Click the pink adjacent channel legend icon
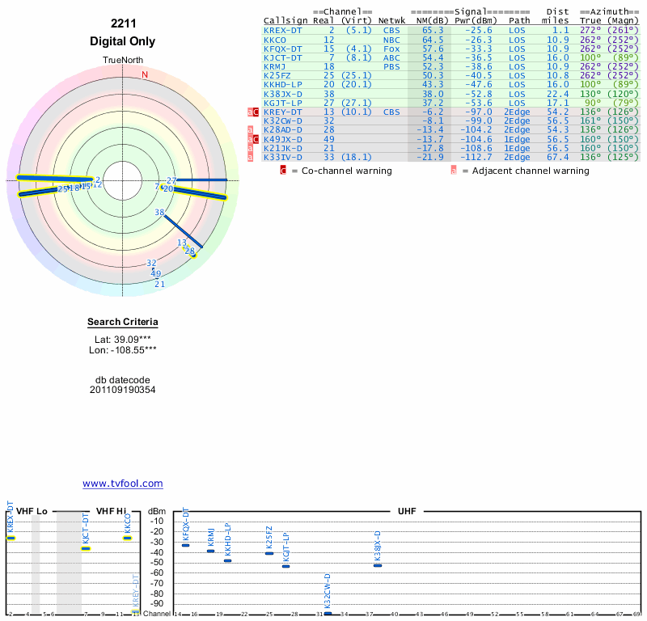Viewport: 647px width, 621px height. [454, 171]
